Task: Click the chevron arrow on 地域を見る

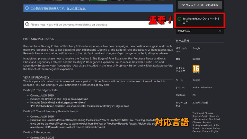Action: 220,31
